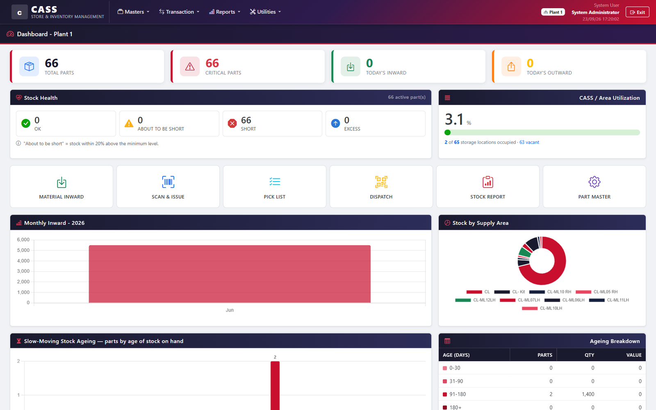Open Material Inward icon tile
The height and width of the screenshot is (410, 656).
click(61, 182)
